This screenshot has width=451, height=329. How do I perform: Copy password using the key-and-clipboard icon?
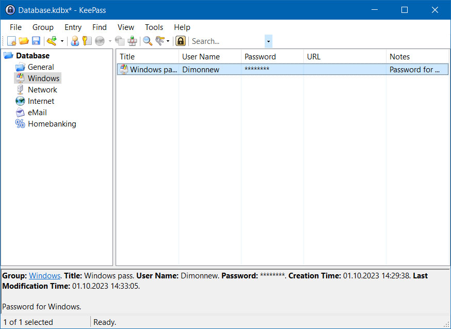pos(87,41)
